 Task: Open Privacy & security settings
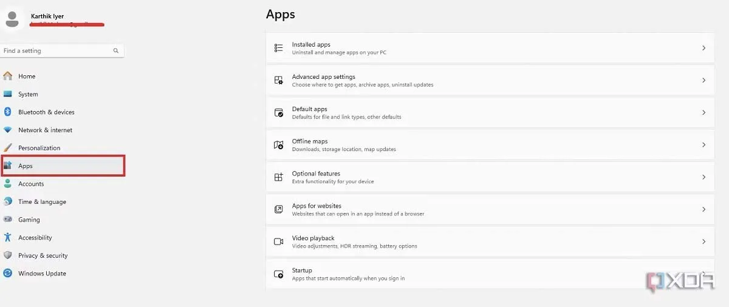click(x=43, y=255)
